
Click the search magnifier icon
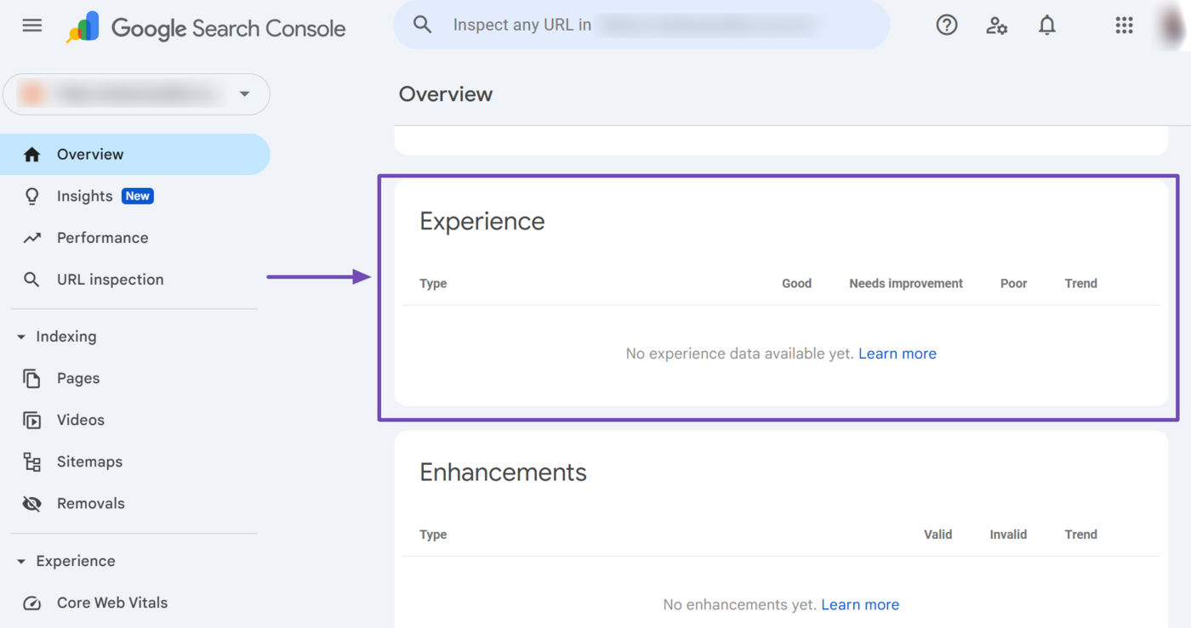[423, 25]
